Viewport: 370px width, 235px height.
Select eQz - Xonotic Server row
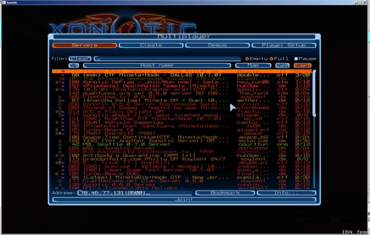[182, 148]
